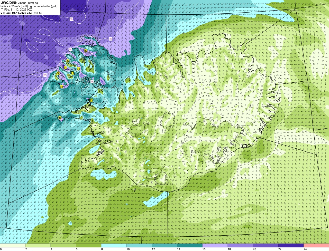Click the yellow gust label 28
329x251 pixels.
[x=62, y=87]
